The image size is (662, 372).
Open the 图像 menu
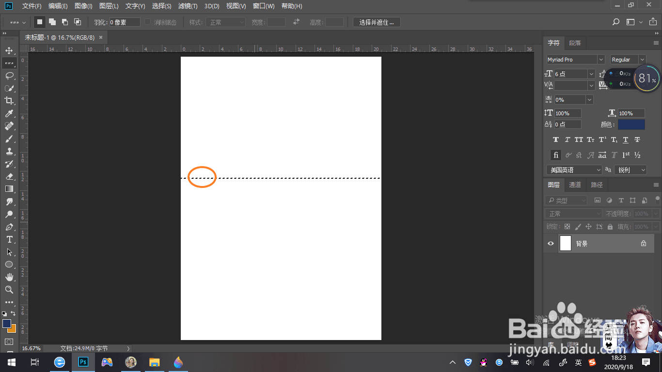(x=83, y=6)
